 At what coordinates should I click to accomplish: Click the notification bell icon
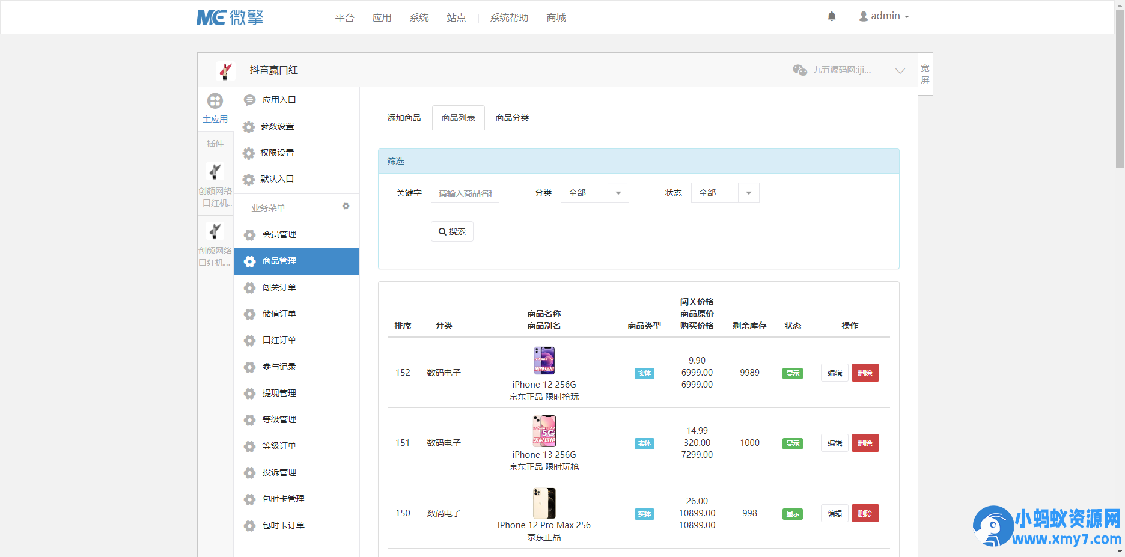[832, 16]
